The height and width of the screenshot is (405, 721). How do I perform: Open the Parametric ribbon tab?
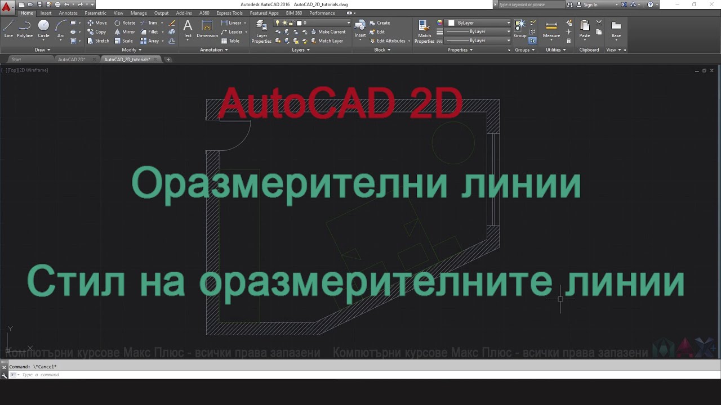(96, 13)
